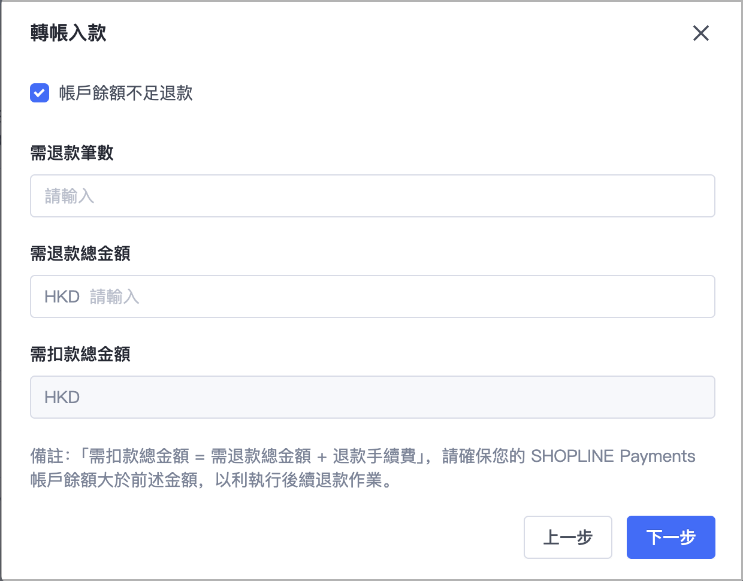Close the 轉帳入款 dialog with the X icon
743x581 pixels.
[x=701, y=33]
